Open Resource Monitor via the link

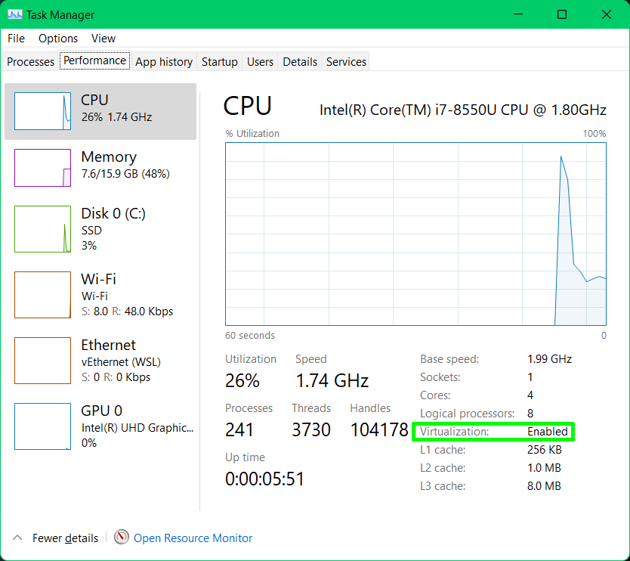[x=193, y=538]
